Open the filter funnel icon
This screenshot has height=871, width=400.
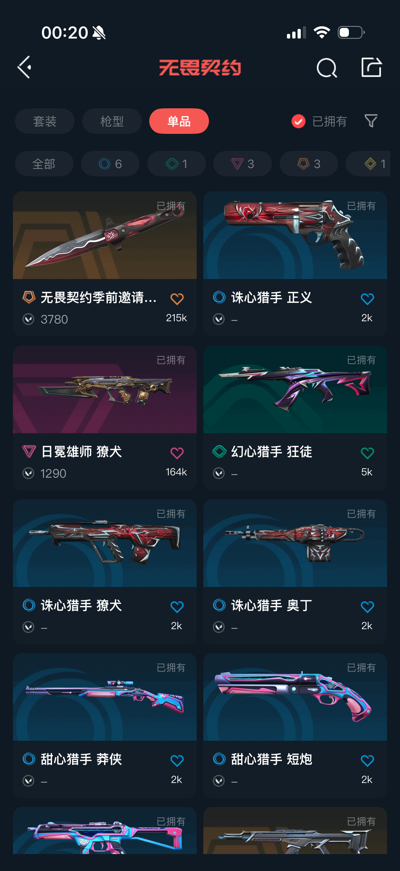coord(371,121)
